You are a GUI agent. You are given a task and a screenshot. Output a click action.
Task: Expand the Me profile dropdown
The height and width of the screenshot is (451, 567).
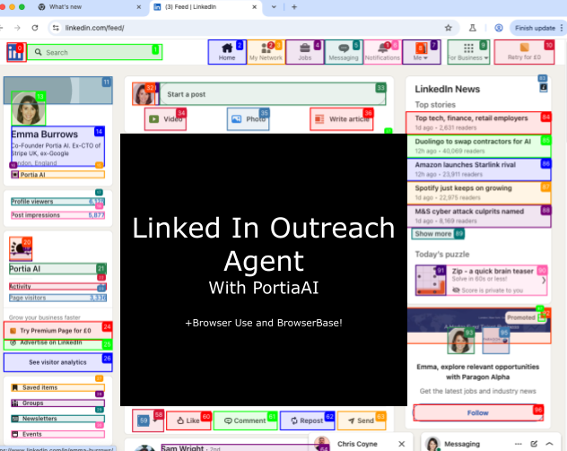(x=422, y=52)
